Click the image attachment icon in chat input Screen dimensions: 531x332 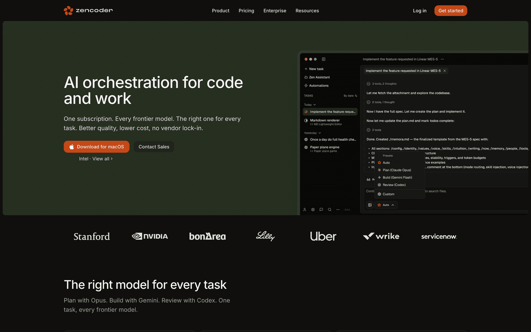pyautogui.click(x=370, y=205)
